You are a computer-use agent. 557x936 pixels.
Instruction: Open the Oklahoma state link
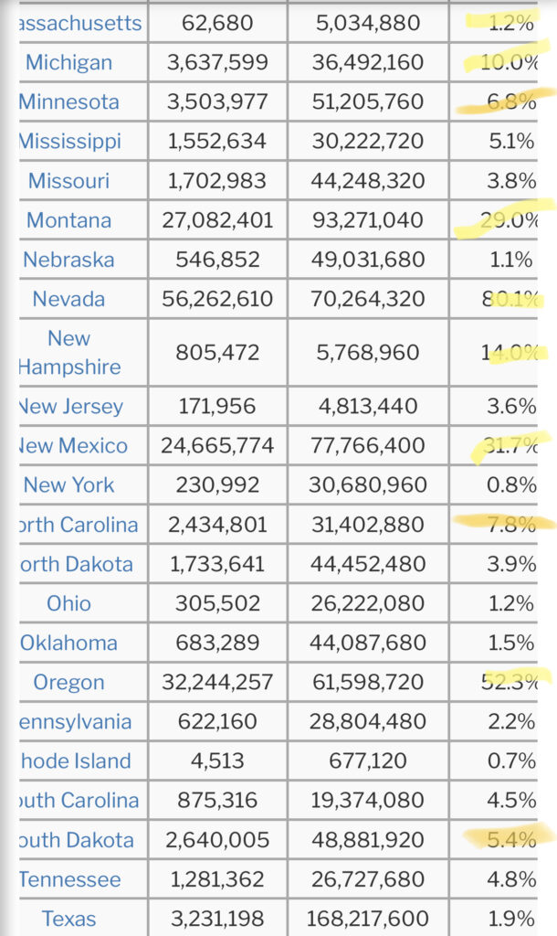click(69, 642)
